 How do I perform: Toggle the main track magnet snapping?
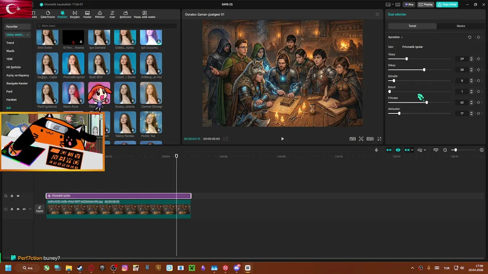coord(389,150)
